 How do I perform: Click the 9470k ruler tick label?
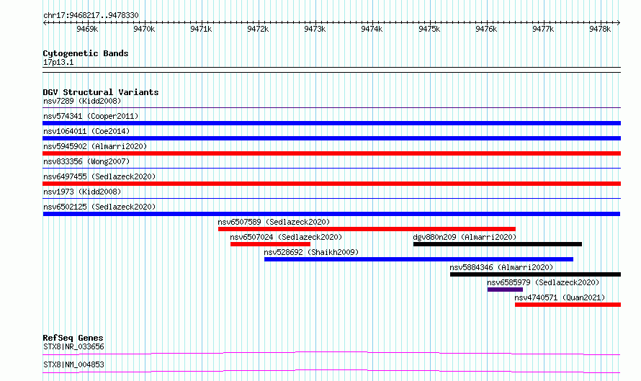click(144, 29)
